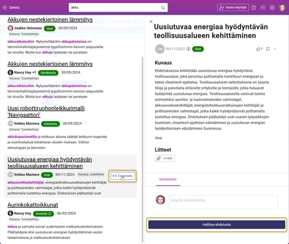Viewport: 289px width, 244px height.
Task: Open Nancy Hay's 'Akkujen nestekiertoinen lämmitys' result
Action: [x=50, y=64]
